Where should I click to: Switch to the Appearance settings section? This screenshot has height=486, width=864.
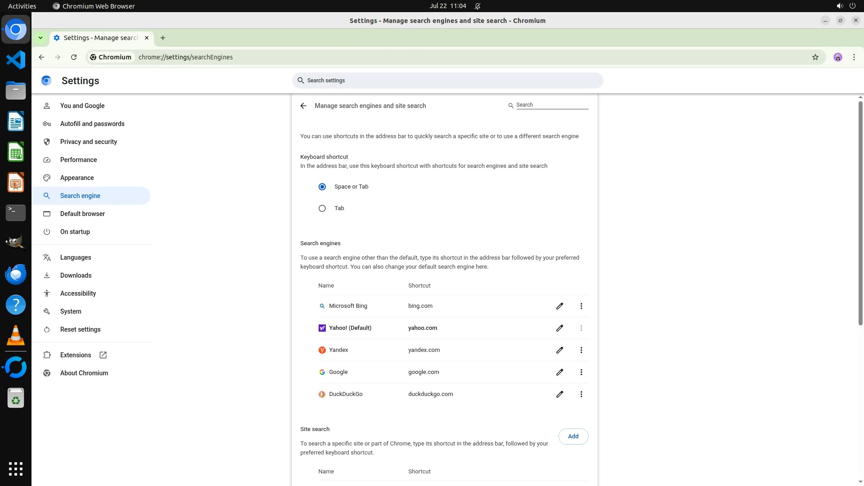[x=77, y=178]
